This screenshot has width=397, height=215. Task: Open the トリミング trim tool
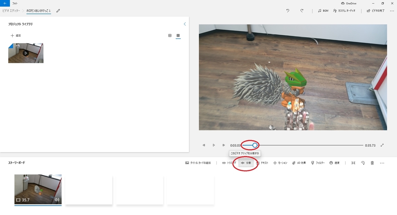(x=229, y=163)
